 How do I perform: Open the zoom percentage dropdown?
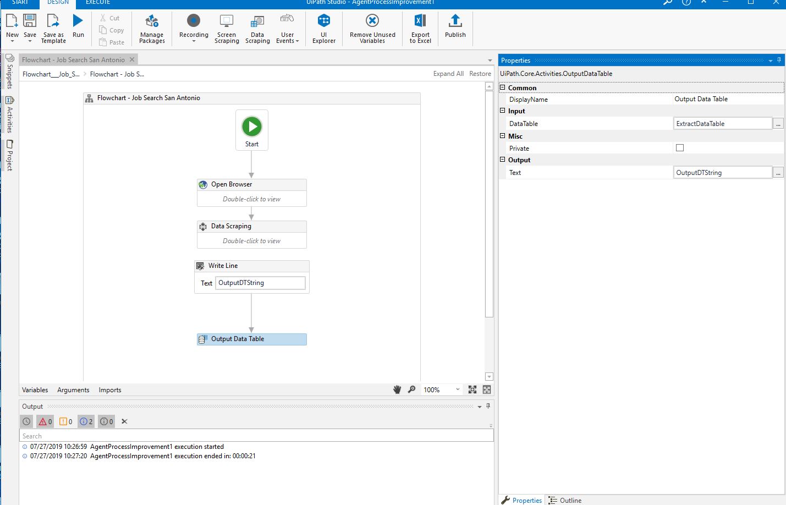pos(459,389)
